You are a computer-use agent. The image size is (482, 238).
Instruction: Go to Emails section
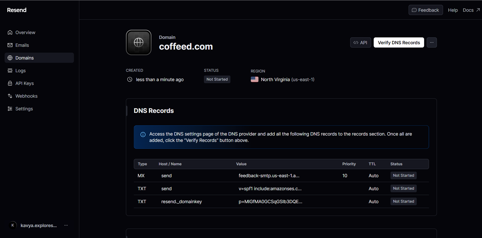pyautogui.click(x=39, y=45)
